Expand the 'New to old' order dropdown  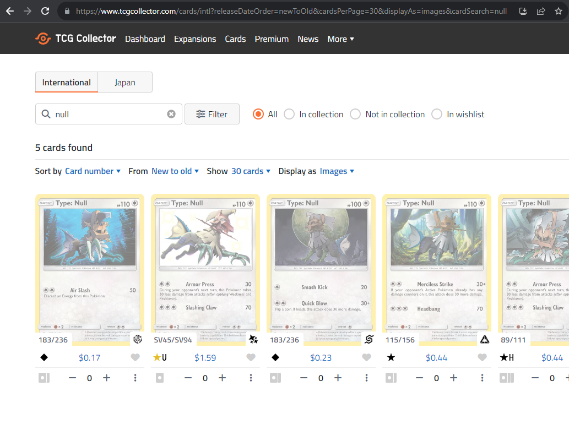click(x=175, y=171)
